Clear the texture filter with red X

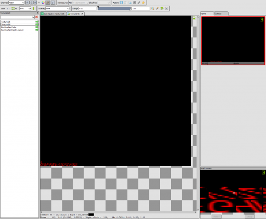(x=36, y=17)
